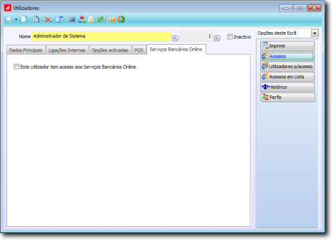
Task: Switch to the Dados Principais tab
Action: (25, 50)
